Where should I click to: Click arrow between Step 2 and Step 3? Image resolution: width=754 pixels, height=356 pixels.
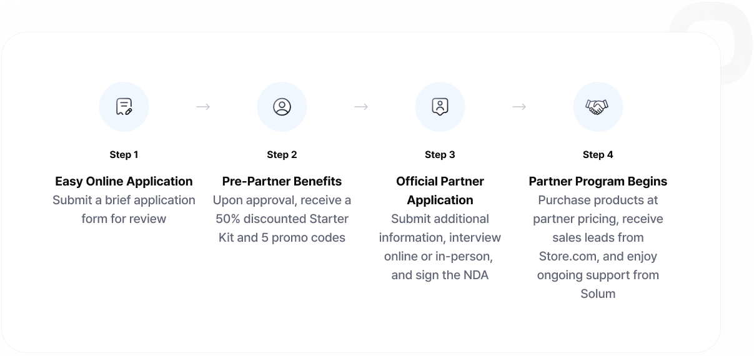(x=361, y=107)
